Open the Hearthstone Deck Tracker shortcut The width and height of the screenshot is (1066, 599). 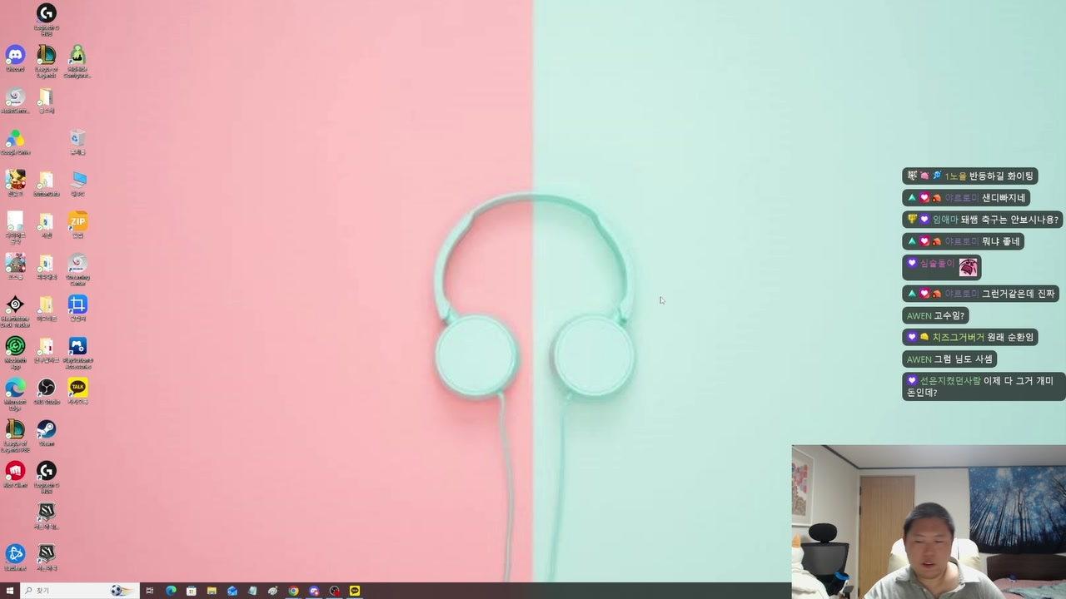click(15, 309)
